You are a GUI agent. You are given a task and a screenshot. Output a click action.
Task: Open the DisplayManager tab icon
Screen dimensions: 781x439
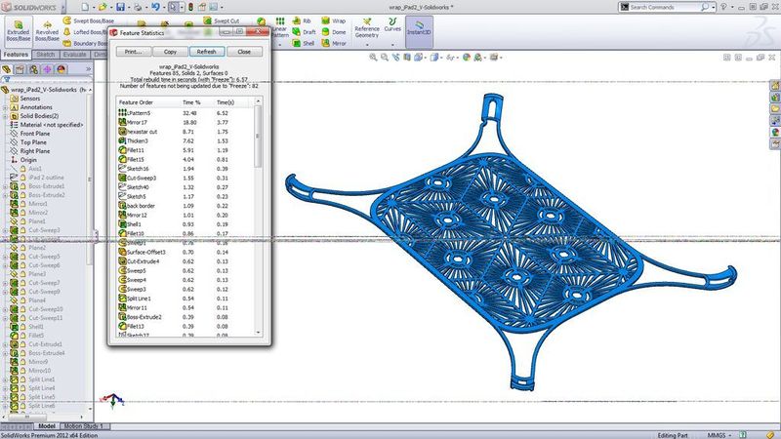[62, 69]
